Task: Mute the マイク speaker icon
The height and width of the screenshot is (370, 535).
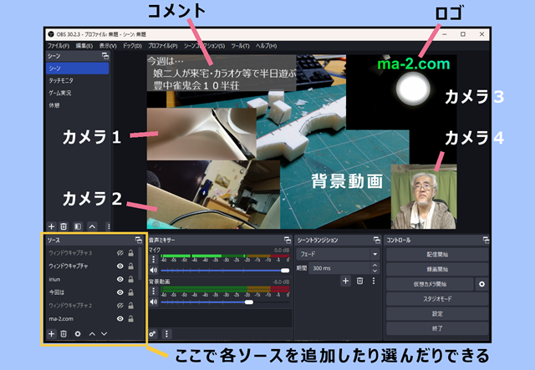Action: coord(154,270)
